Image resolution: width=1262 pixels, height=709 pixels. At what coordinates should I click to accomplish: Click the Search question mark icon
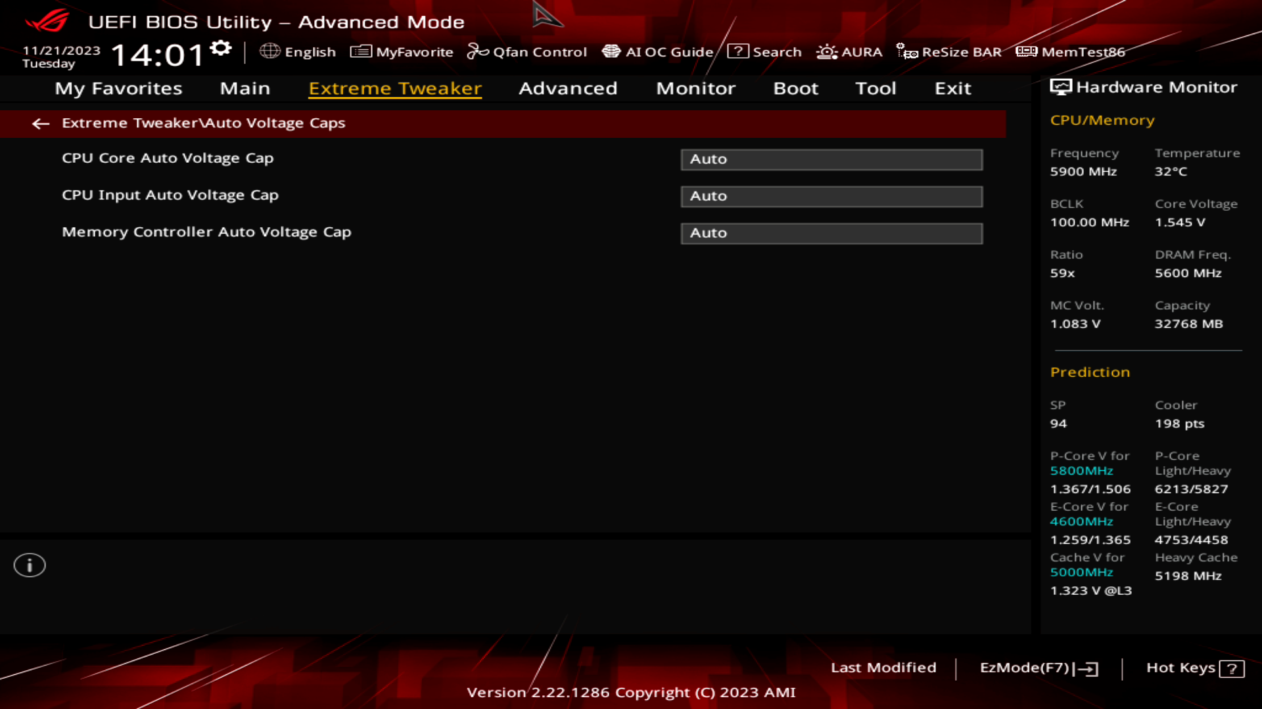[737, 51]
